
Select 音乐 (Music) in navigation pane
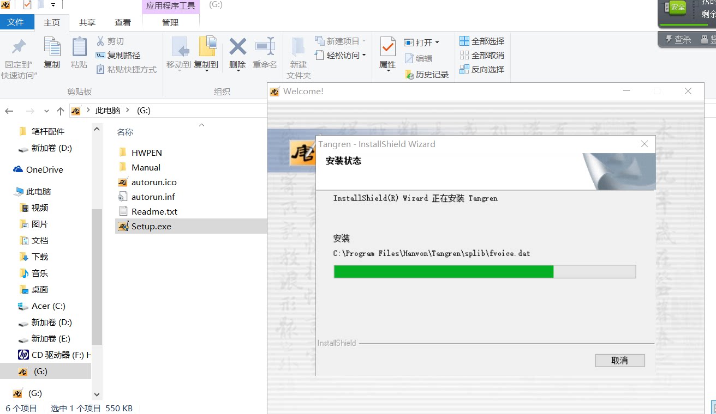click(34, 273)
